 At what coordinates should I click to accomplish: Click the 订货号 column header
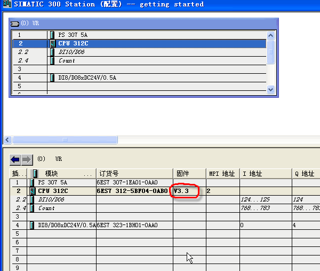[x=134, y=174]
